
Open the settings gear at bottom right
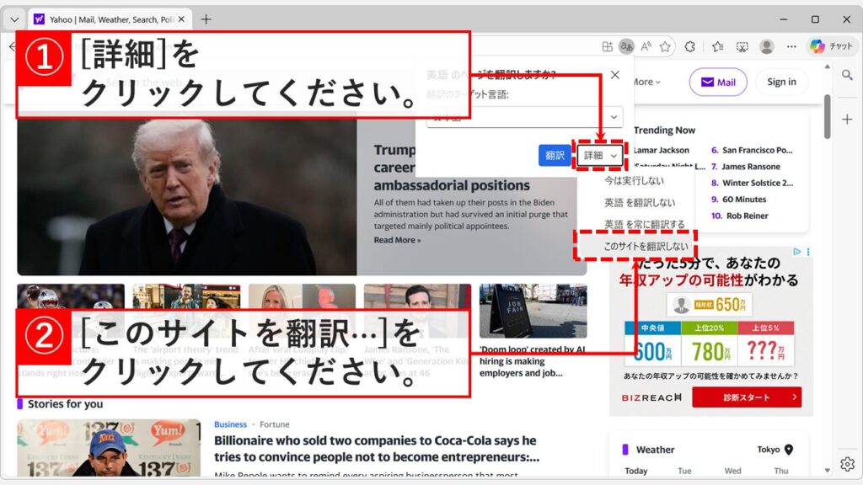(849, 462)
